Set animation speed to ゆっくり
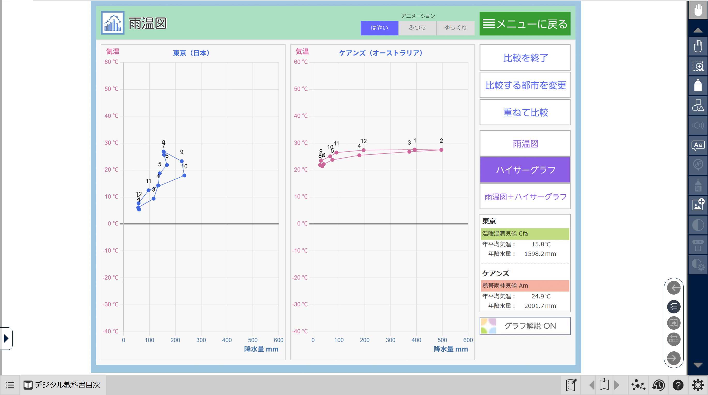This screenshot has width=708, height=395. pyautogui.click(x=455, y=28)
